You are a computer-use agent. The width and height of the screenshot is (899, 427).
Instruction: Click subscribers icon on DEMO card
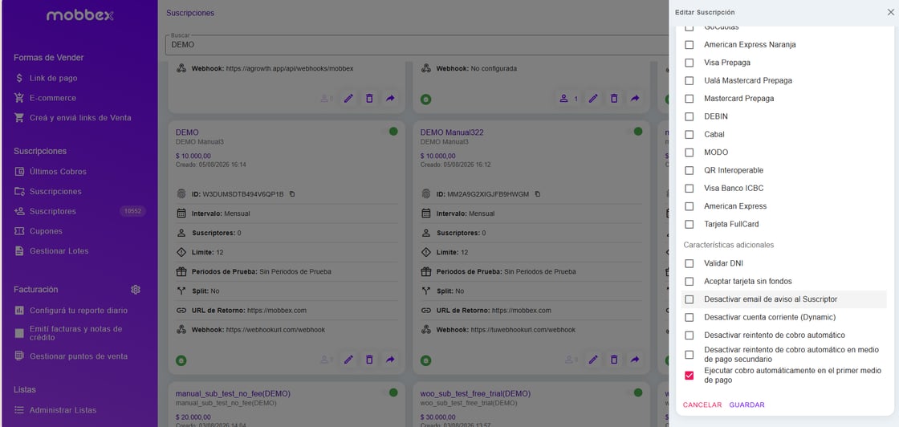click(327, 360)
